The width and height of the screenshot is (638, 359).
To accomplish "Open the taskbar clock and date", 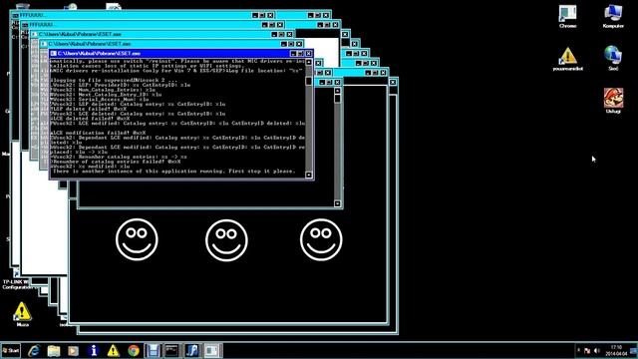I will coord(616,350).
